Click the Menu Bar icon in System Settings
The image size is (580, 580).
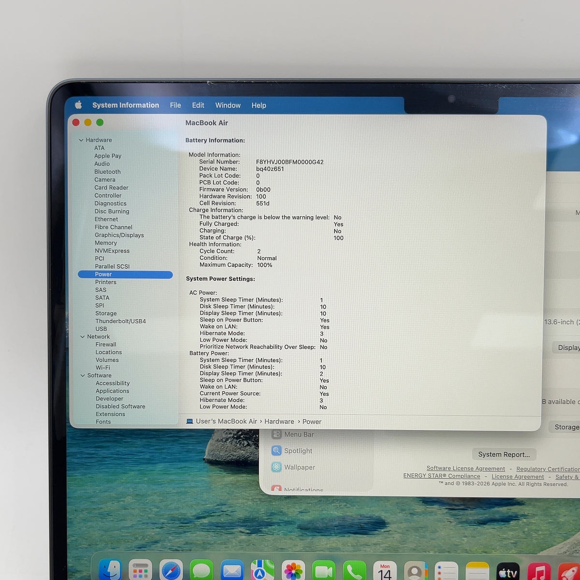(276, 434)
